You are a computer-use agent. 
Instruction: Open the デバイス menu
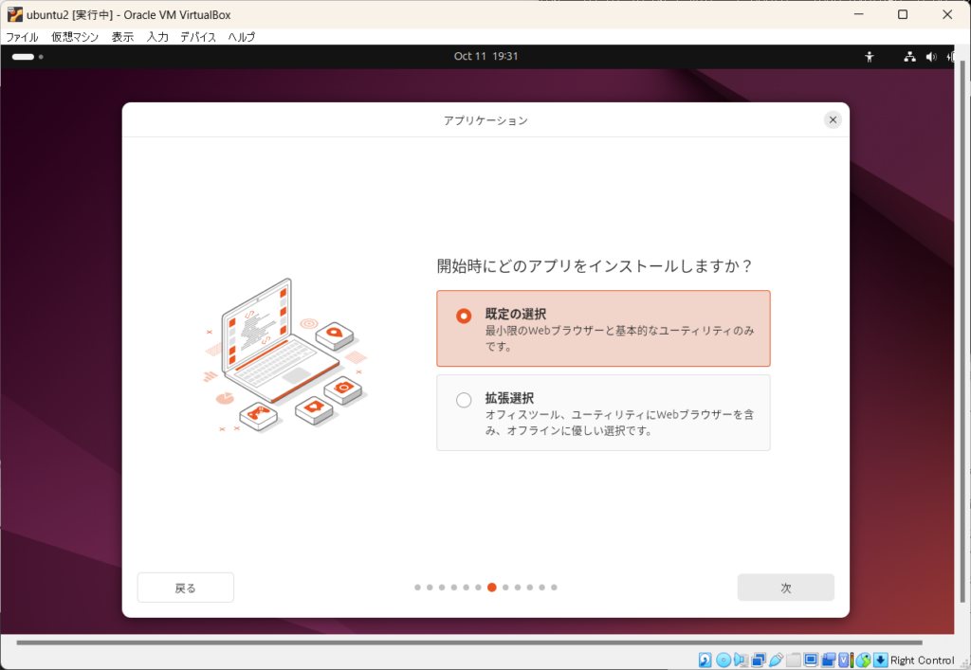point(198,37)
